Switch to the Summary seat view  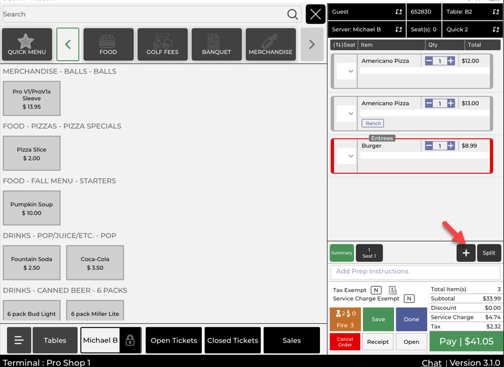[x=342, y=253]
